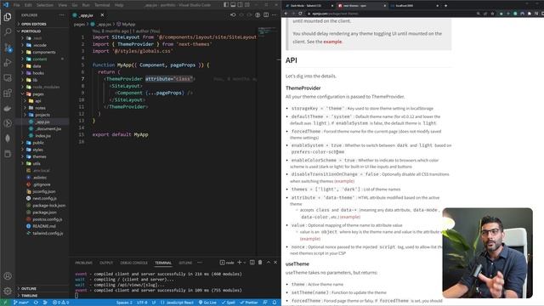This screenshot has height=306, width=544.
Task: Close the bottom terminal panel
Action: tap(275, 263)
